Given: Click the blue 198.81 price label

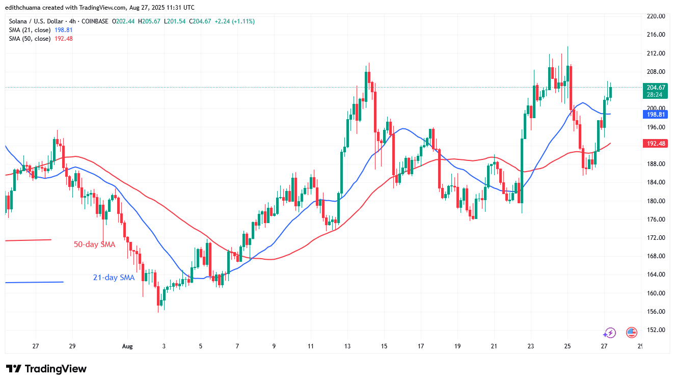Looking at the screenshot, I should coord(655,114).
